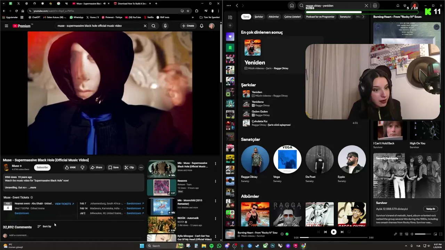This screenshot has height=250, width=445.
Task: Share the Supermassive Black Hole video
Action: coord(96,167)
